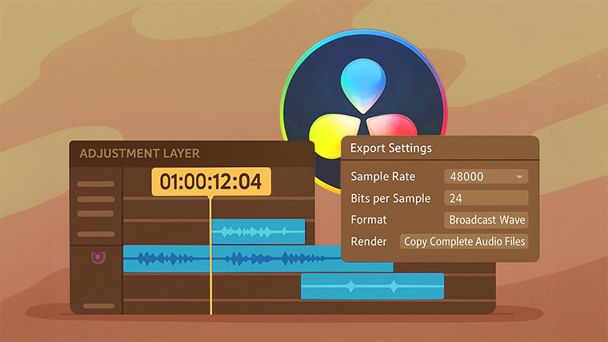
Task: Click the Export Settings panel header
Action: 440,148
